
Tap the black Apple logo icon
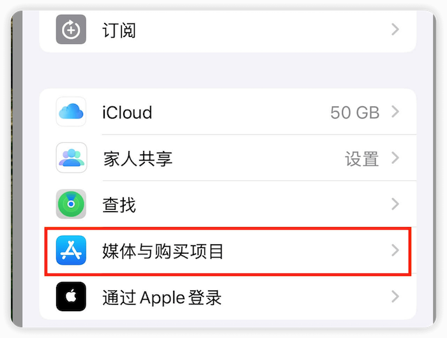[x=71, y=297]
